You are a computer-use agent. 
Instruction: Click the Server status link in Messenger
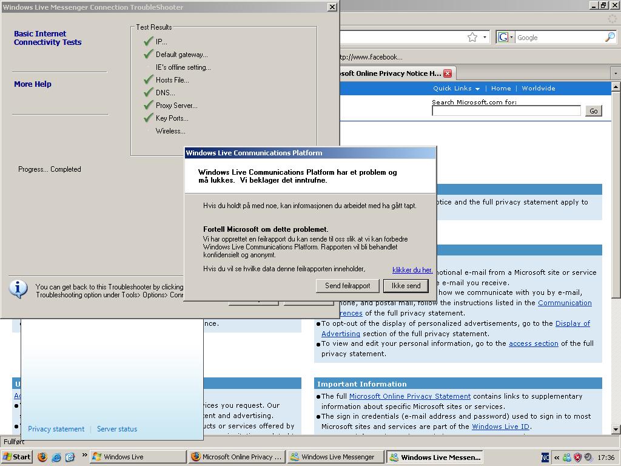(x=117, y=429)
